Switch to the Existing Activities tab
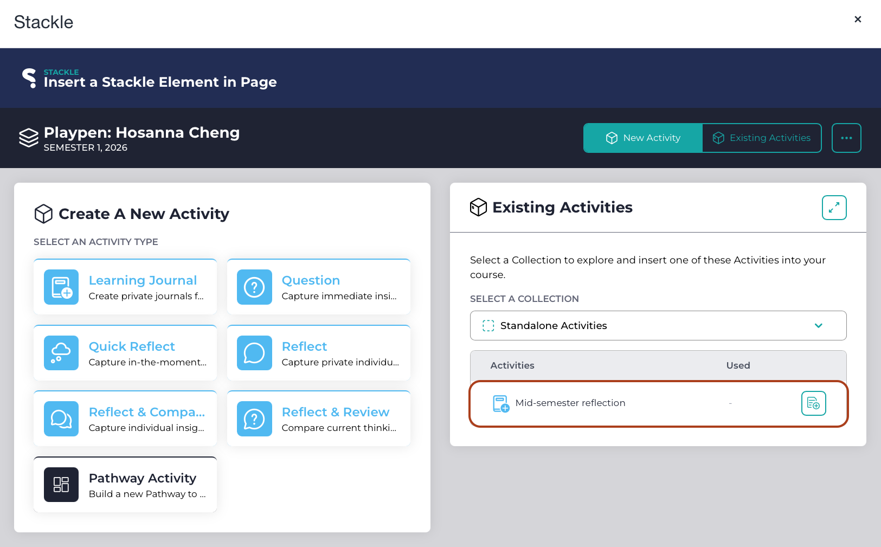This screenshot has height=547, width=881. pyautogui.click(x=762, y=138)
